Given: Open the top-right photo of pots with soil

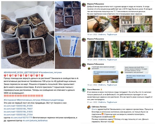Looking at the screenshot, I should tap(68, 17).
